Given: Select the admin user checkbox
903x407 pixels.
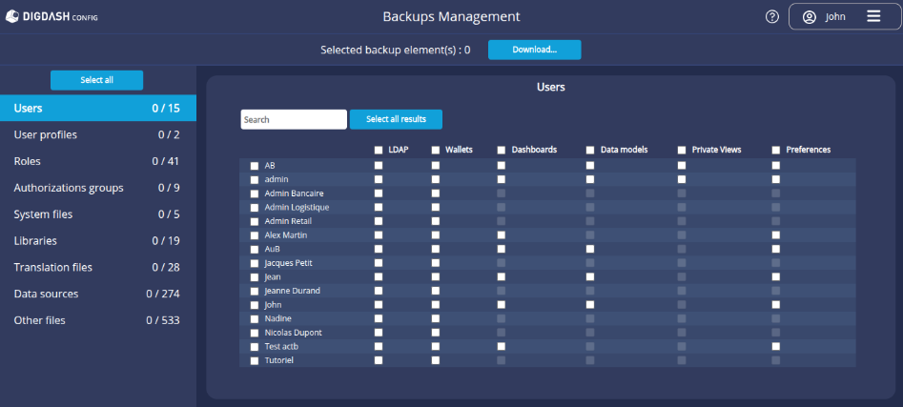Looking at the screenshot, I should click(x=255, y=179).
